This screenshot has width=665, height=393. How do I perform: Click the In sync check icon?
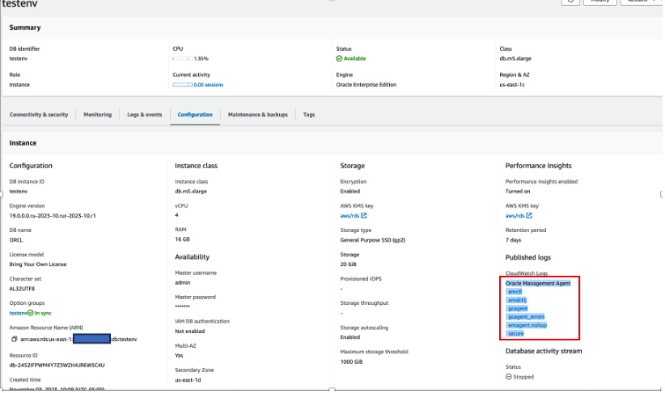coord(30,313)
